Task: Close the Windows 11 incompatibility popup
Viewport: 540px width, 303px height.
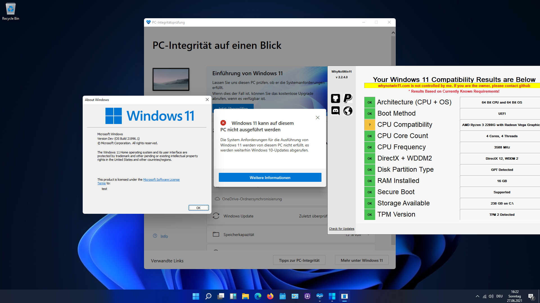Action: click(x=318, y=118)
